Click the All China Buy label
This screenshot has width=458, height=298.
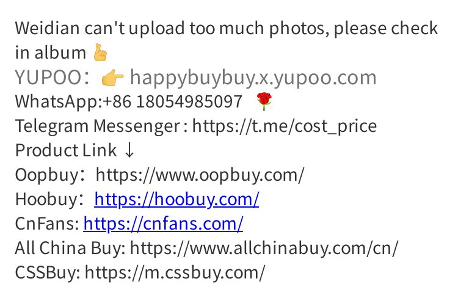70,249
